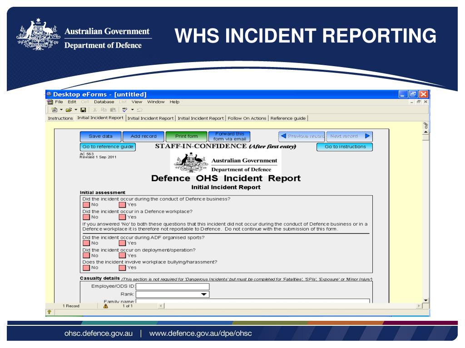
Task: Click the Open folder toolbar icon
Action: (x=69, y=110)
